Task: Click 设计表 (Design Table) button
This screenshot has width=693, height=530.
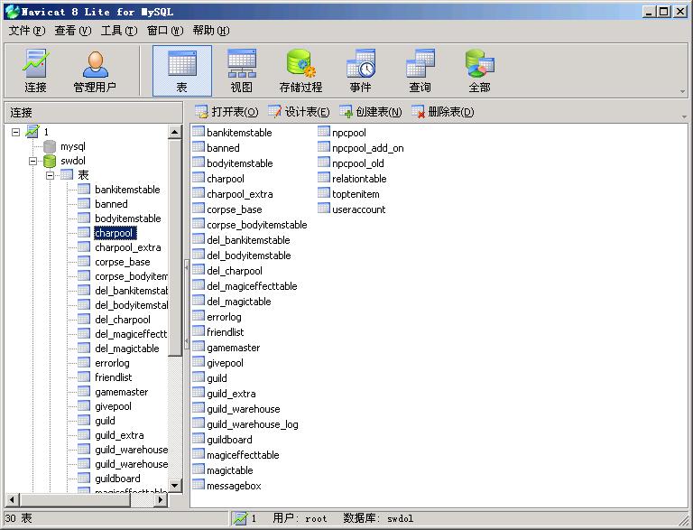Action: [x=299, y=112]
